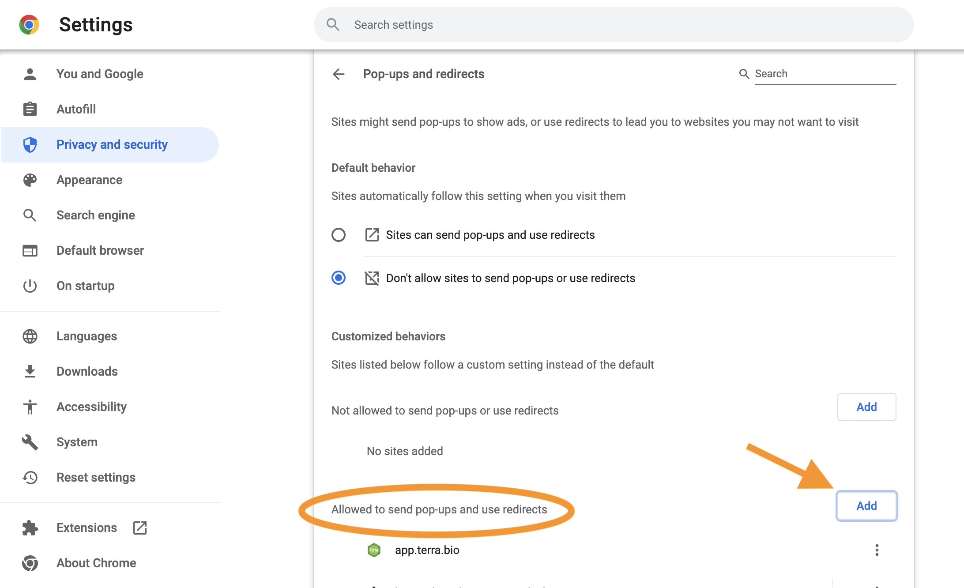The height and width of the screenshot is (588, 964).
Task: Click the back arrow beside Pop-ups and redirects
Action: point(339,74)
